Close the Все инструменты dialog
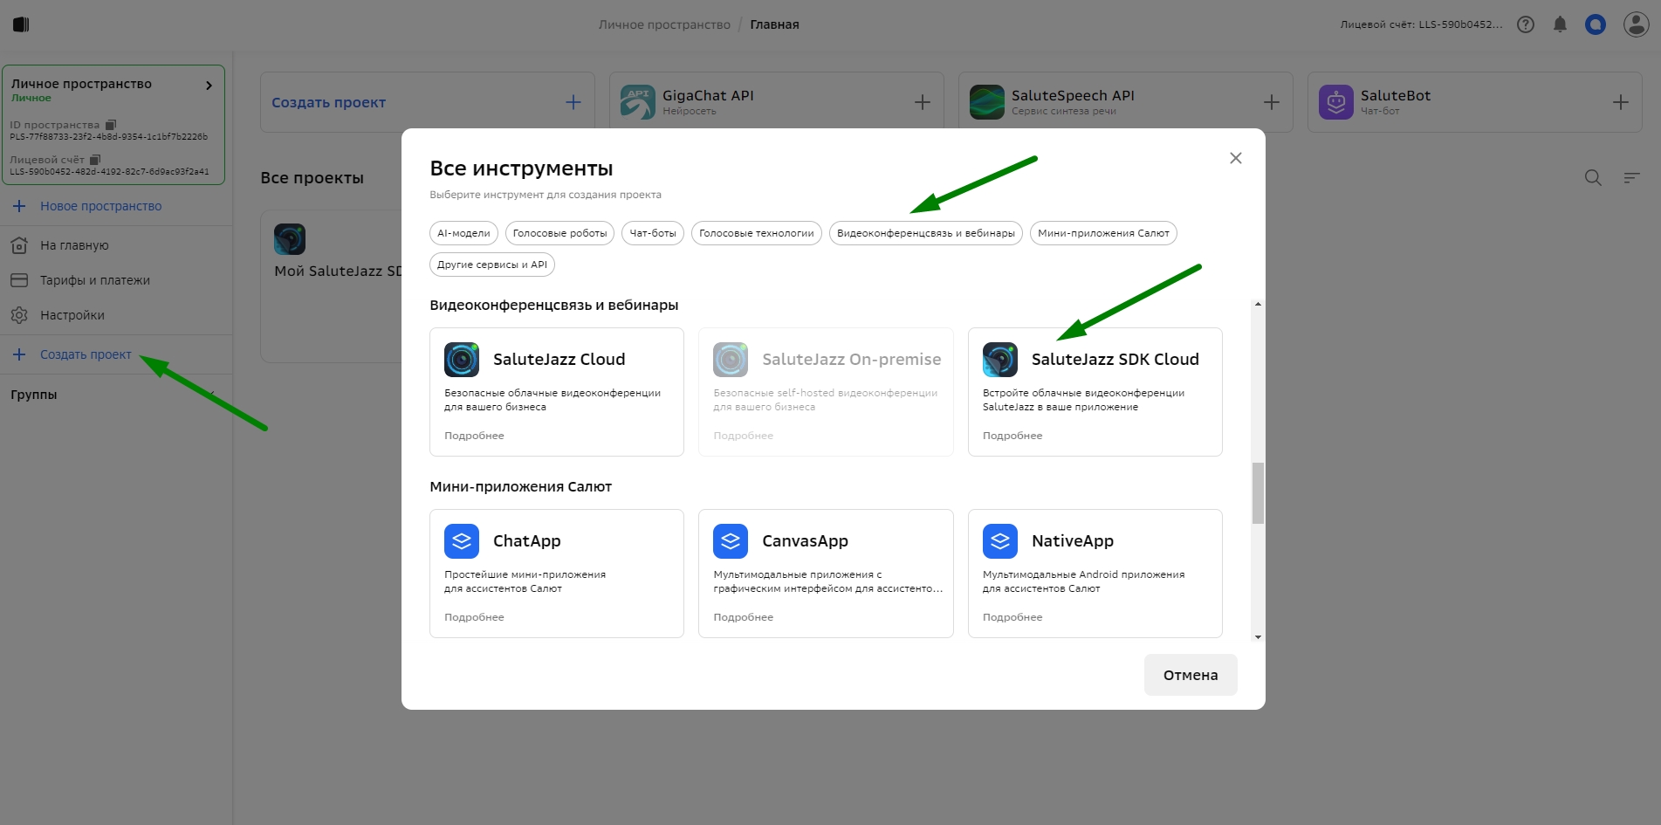Viewport: 1661px width, 825px height. point(1235,158)
